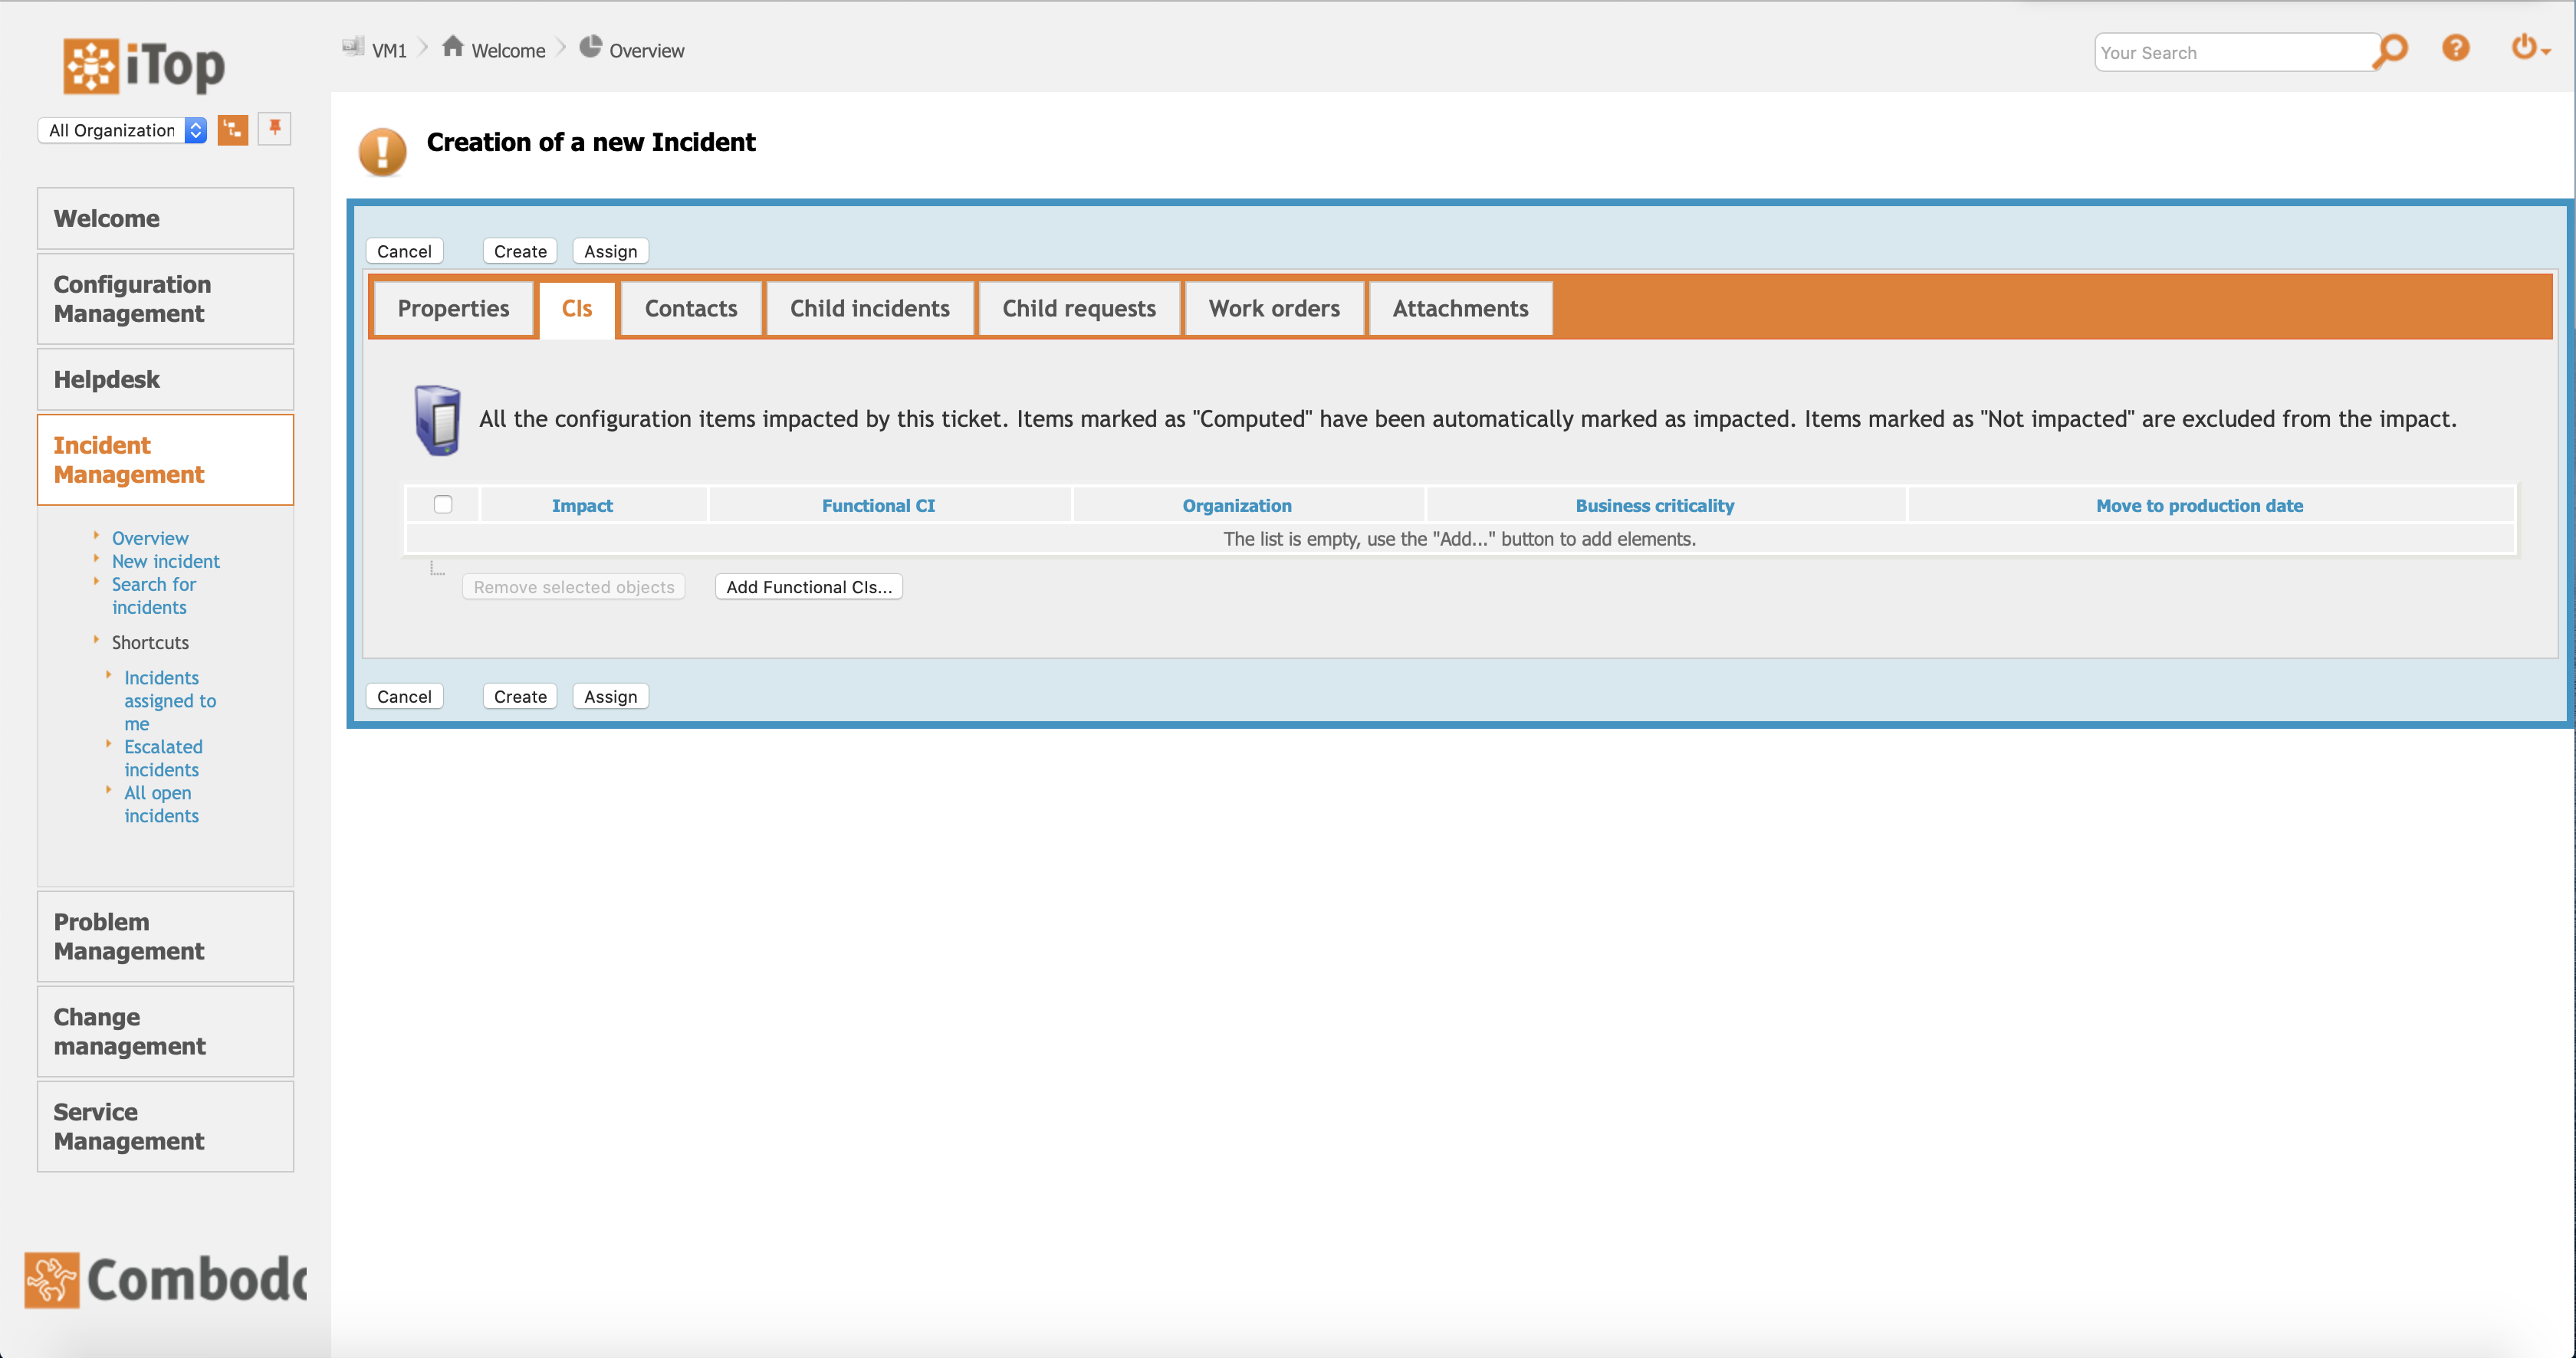Click the Overview pie chart breadcrumb icon
This screenshot has height=1358, width=2576.
click(x=591, y=47)
